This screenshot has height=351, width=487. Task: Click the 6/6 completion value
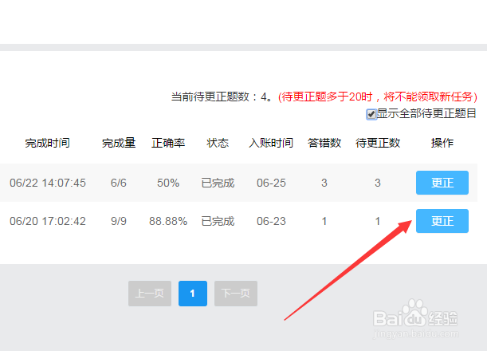tap(119, 183)
